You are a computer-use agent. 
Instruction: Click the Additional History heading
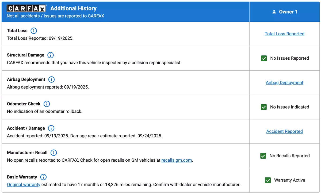[x=73, y=9]
